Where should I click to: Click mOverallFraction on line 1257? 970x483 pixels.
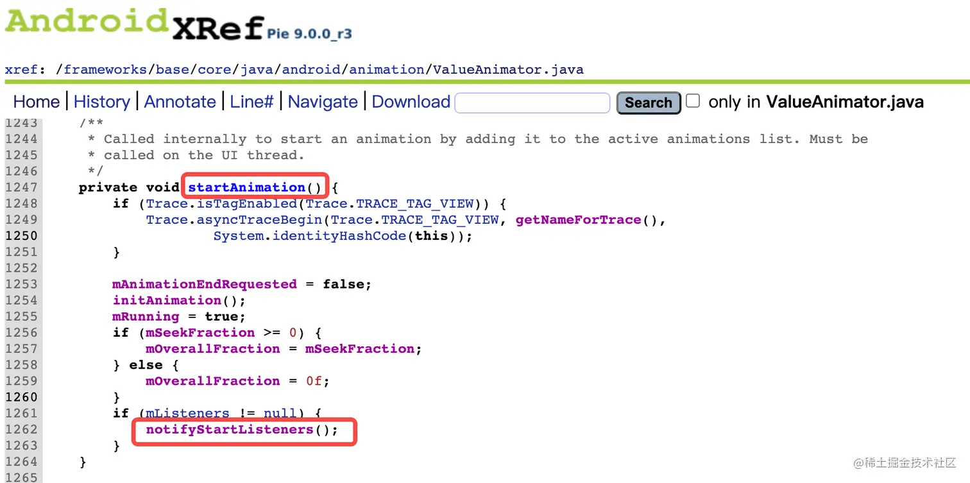click(213, 349)
